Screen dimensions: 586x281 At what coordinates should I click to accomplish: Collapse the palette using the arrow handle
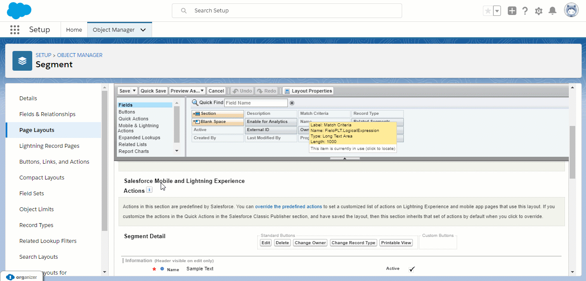pyautogui.click(x=345, y=158)
